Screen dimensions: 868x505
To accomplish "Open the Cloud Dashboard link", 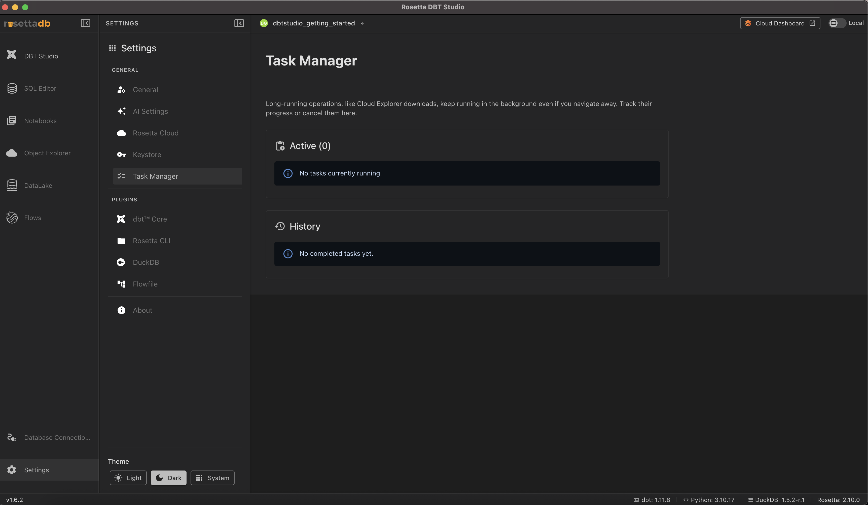I will pos(780,23).
